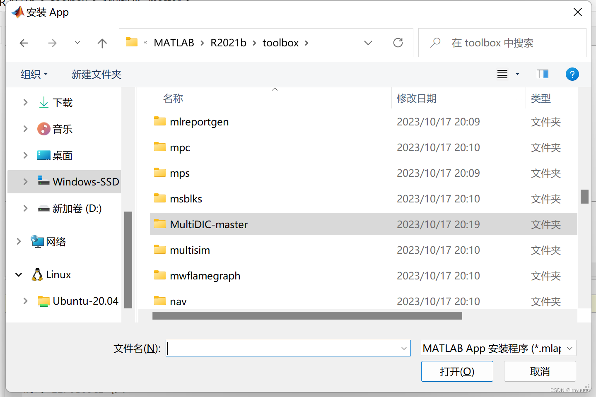Go back with the left arrow button
Image resolution: width=596 pixels, height=397 pixels.
tap(24, 43)
